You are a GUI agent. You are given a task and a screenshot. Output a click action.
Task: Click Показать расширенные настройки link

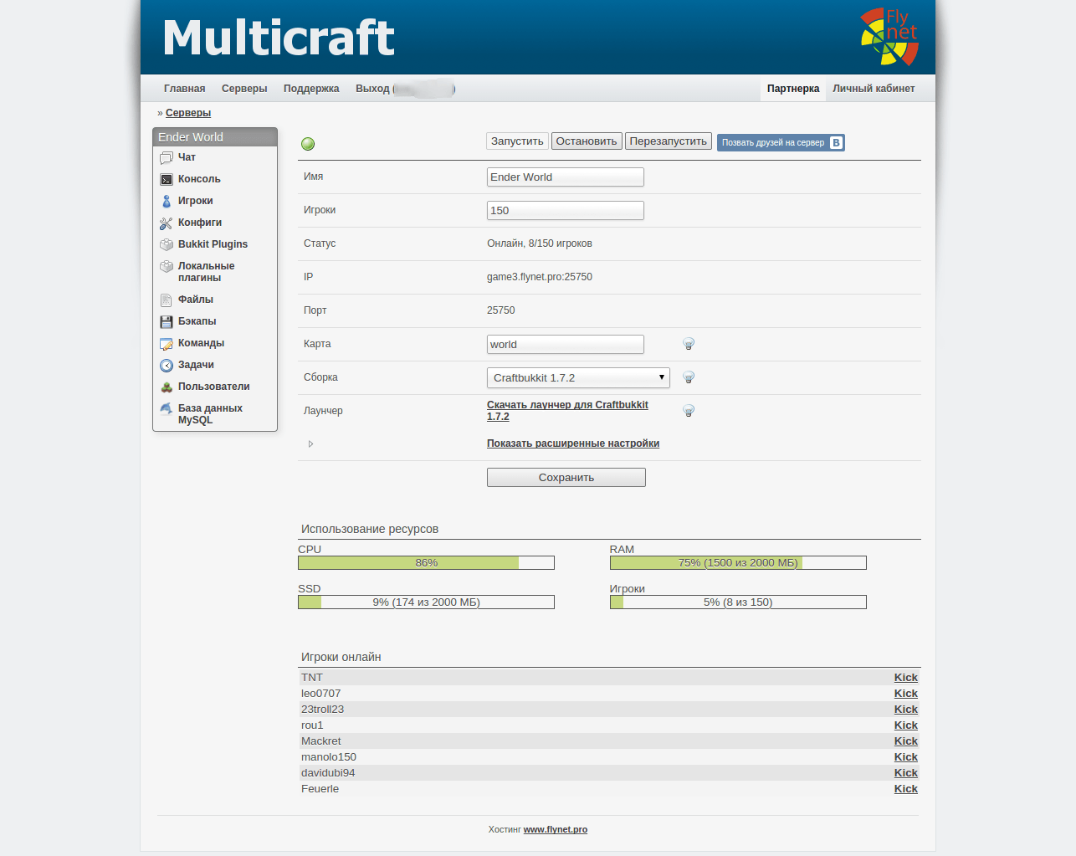(573, 443)
